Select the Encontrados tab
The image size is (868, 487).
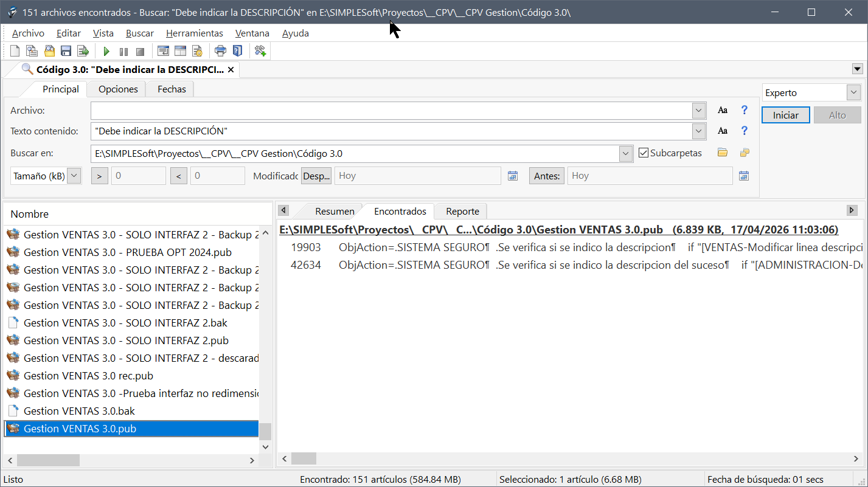pos(400,211)
